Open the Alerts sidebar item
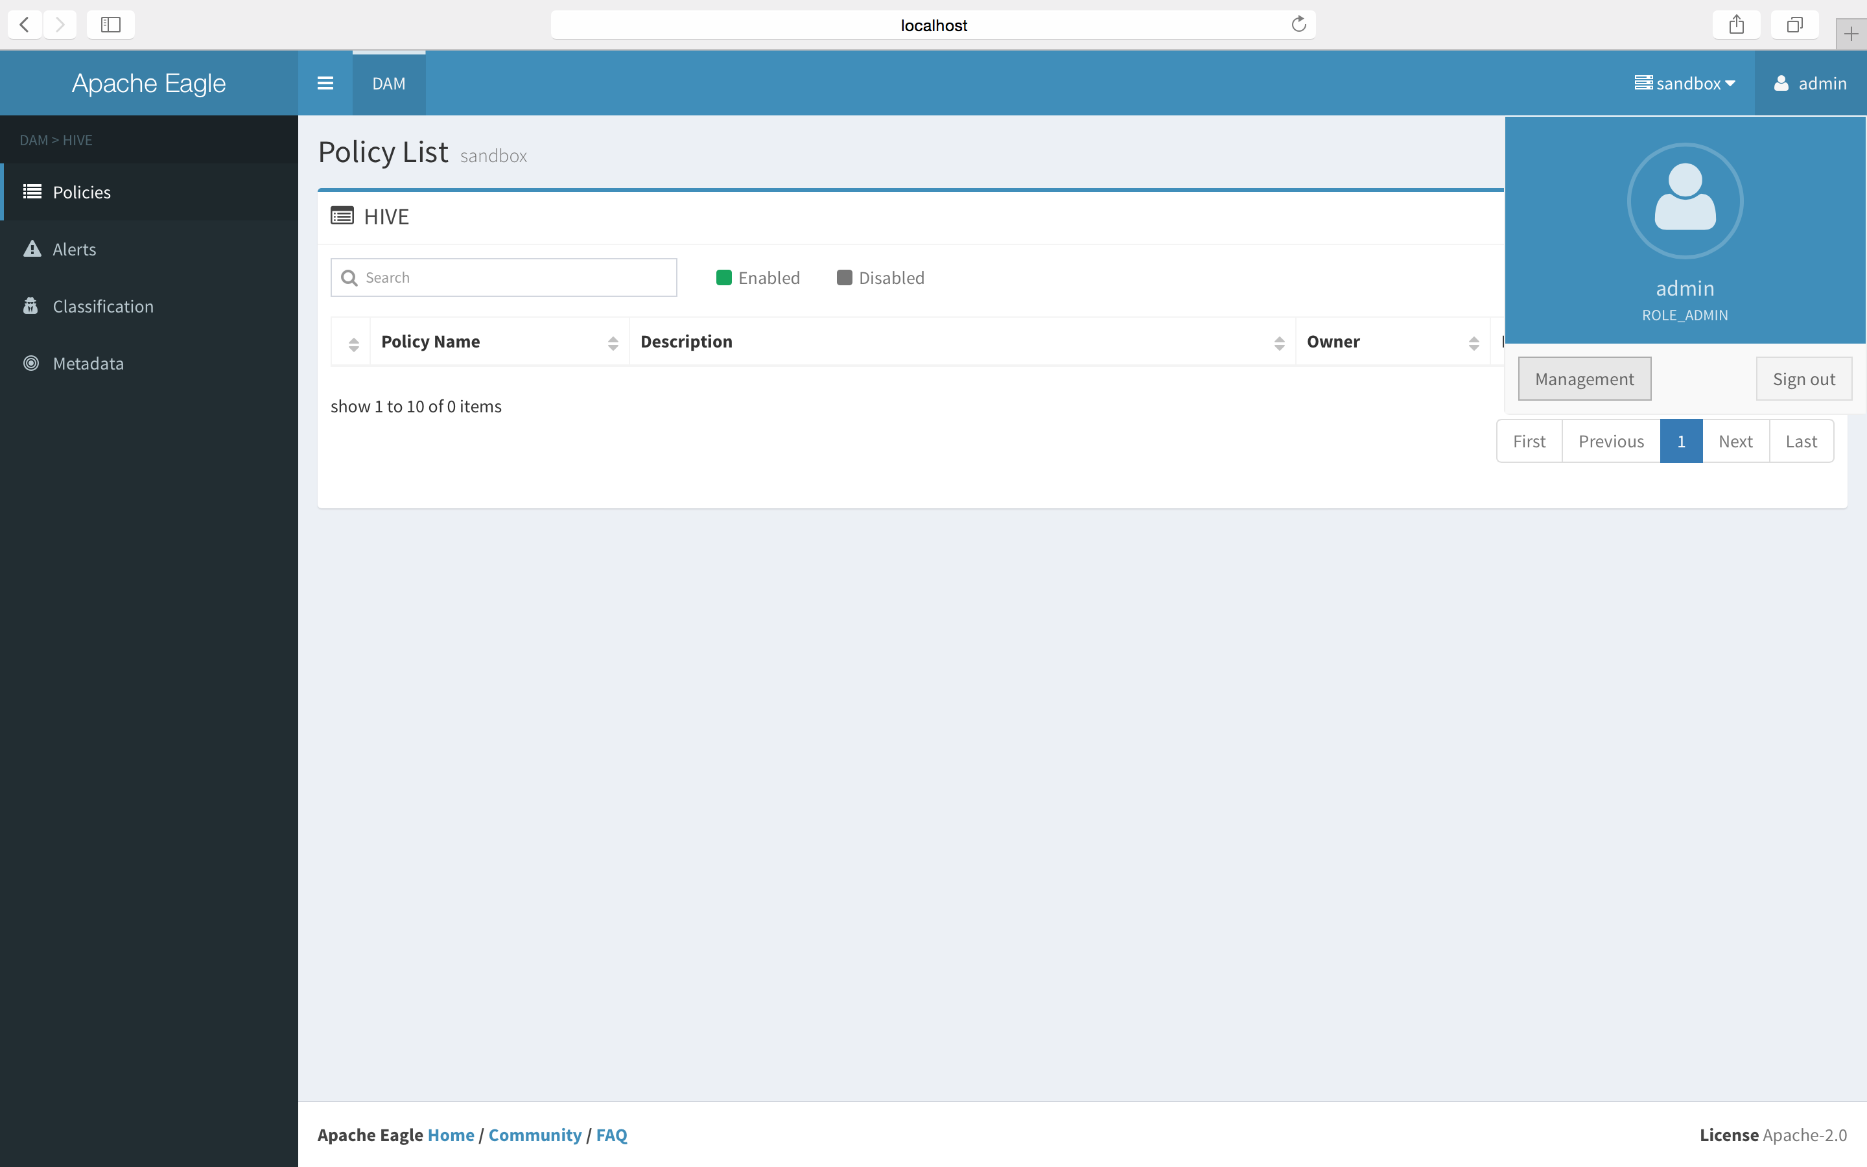The height and width of the screenshot is (1167, 1867). 74,250
